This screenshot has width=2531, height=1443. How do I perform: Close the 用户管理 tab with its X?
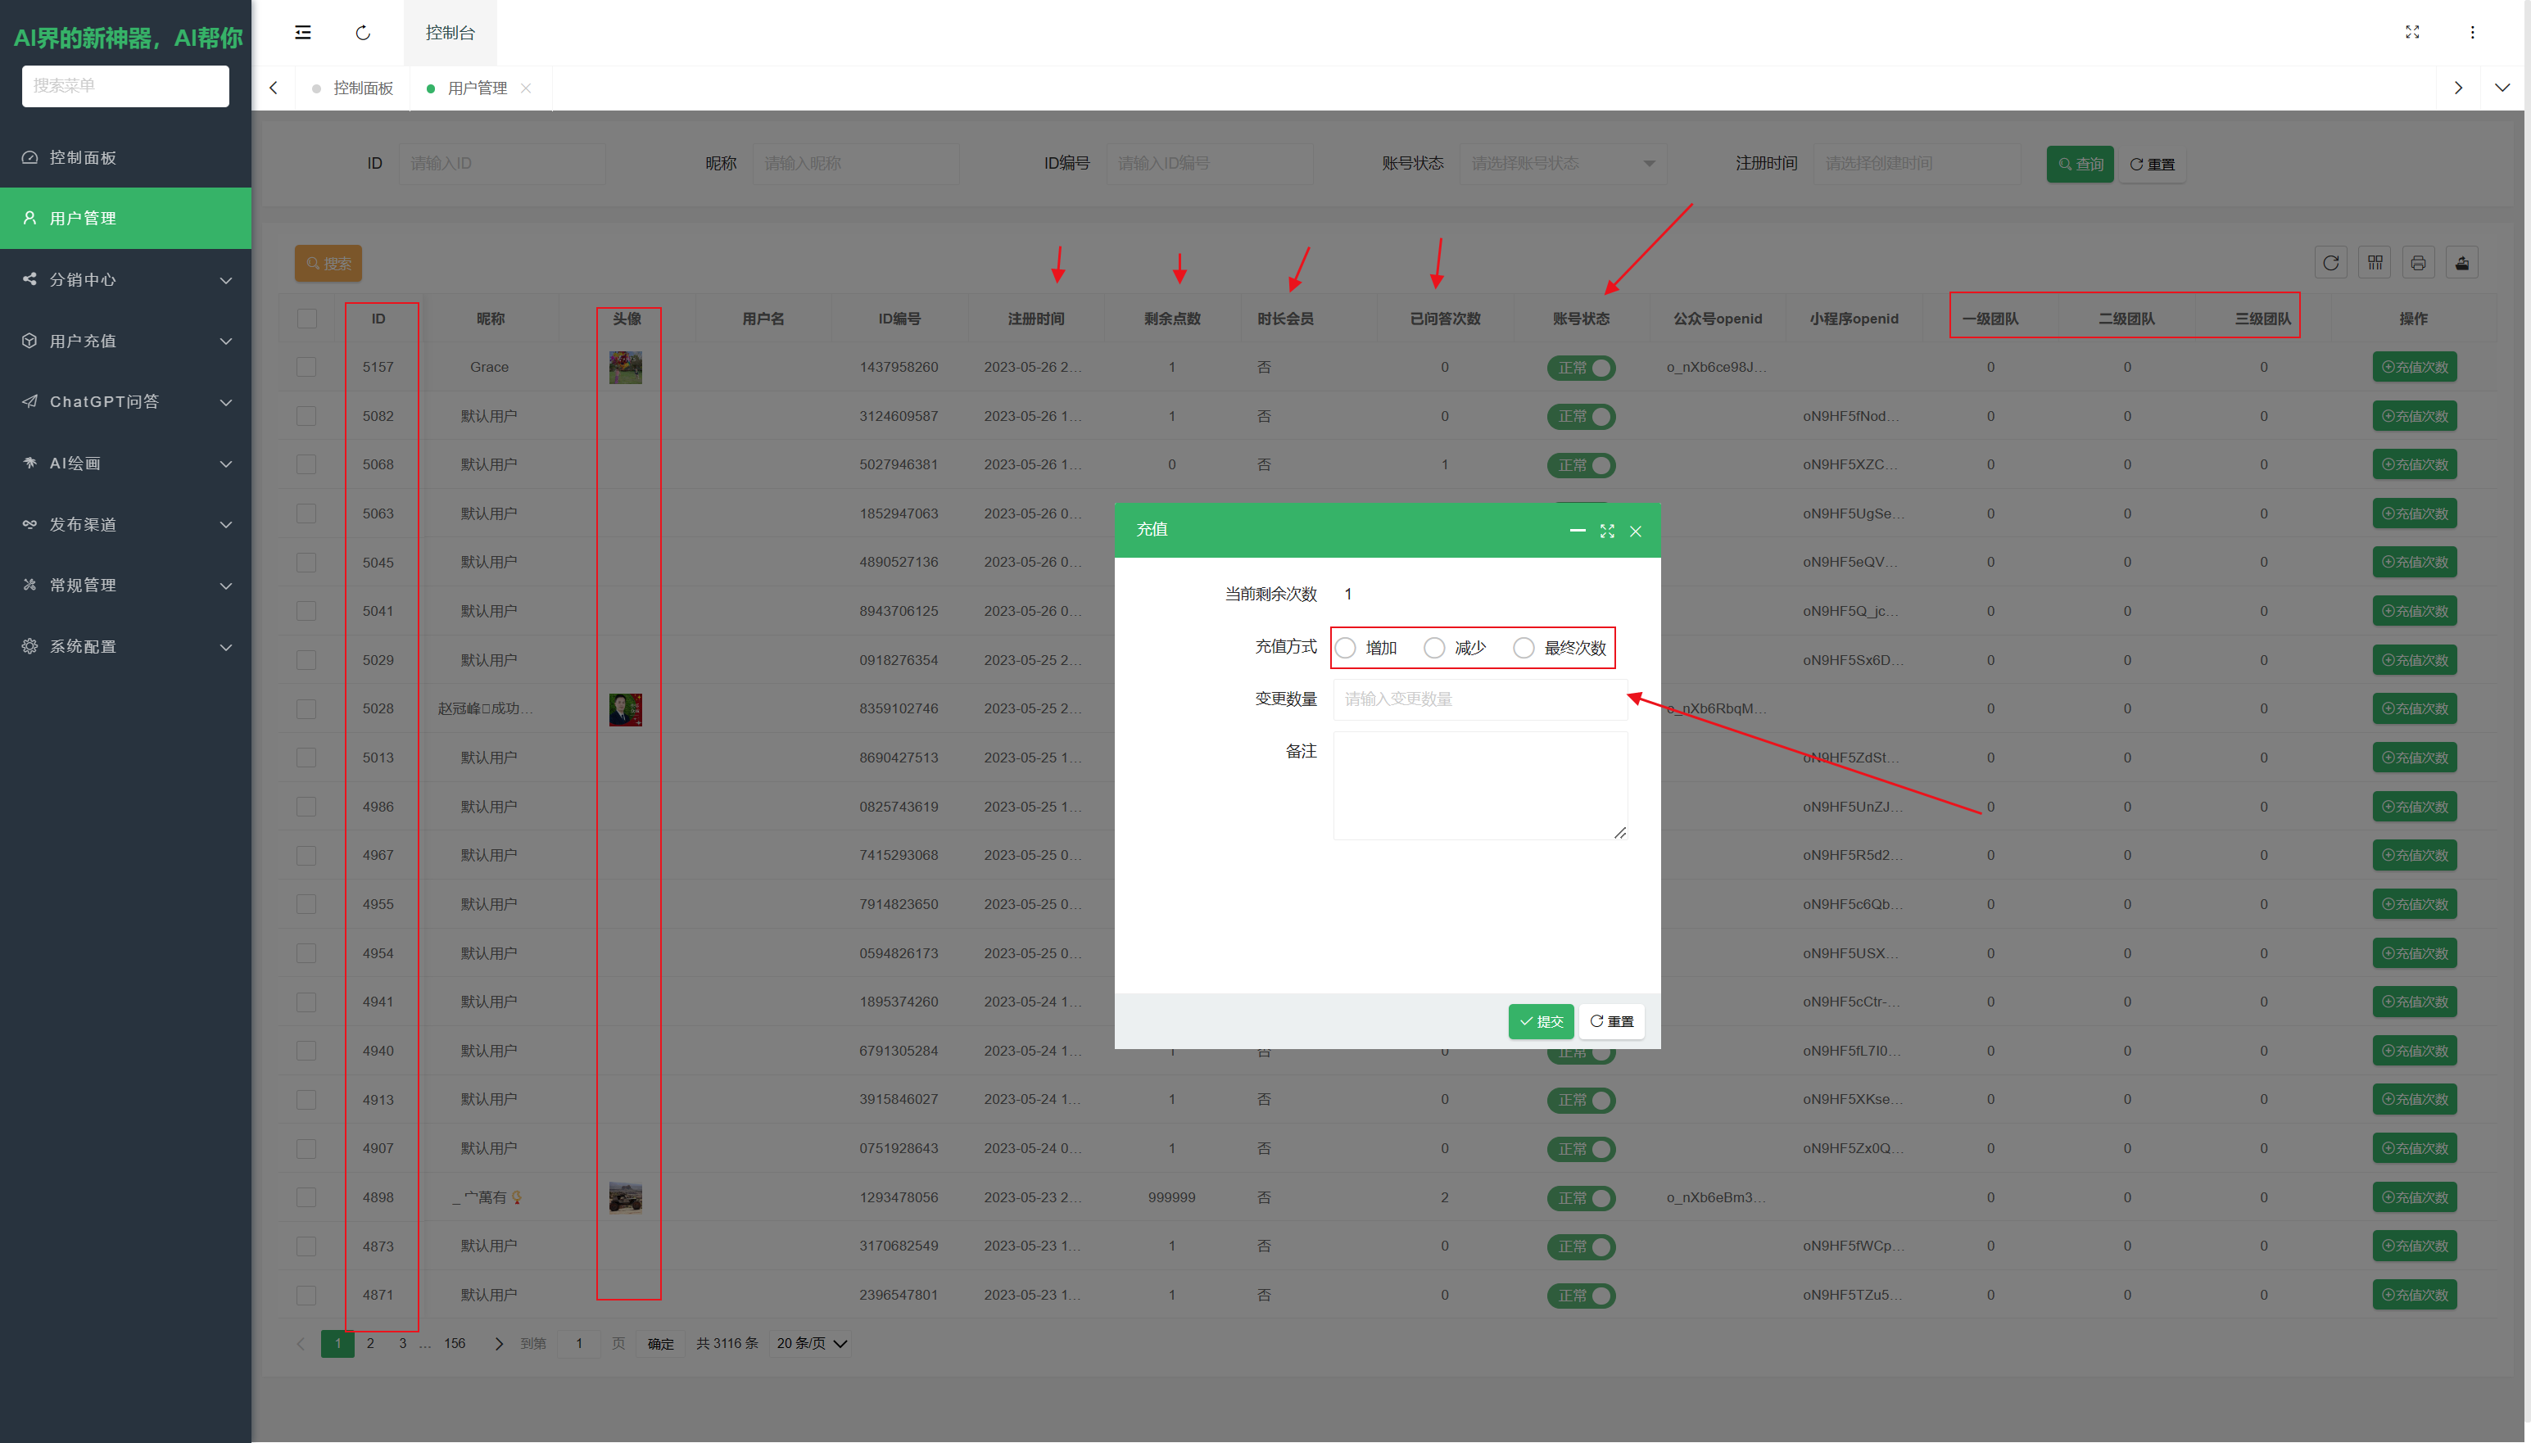coord(526,88)
